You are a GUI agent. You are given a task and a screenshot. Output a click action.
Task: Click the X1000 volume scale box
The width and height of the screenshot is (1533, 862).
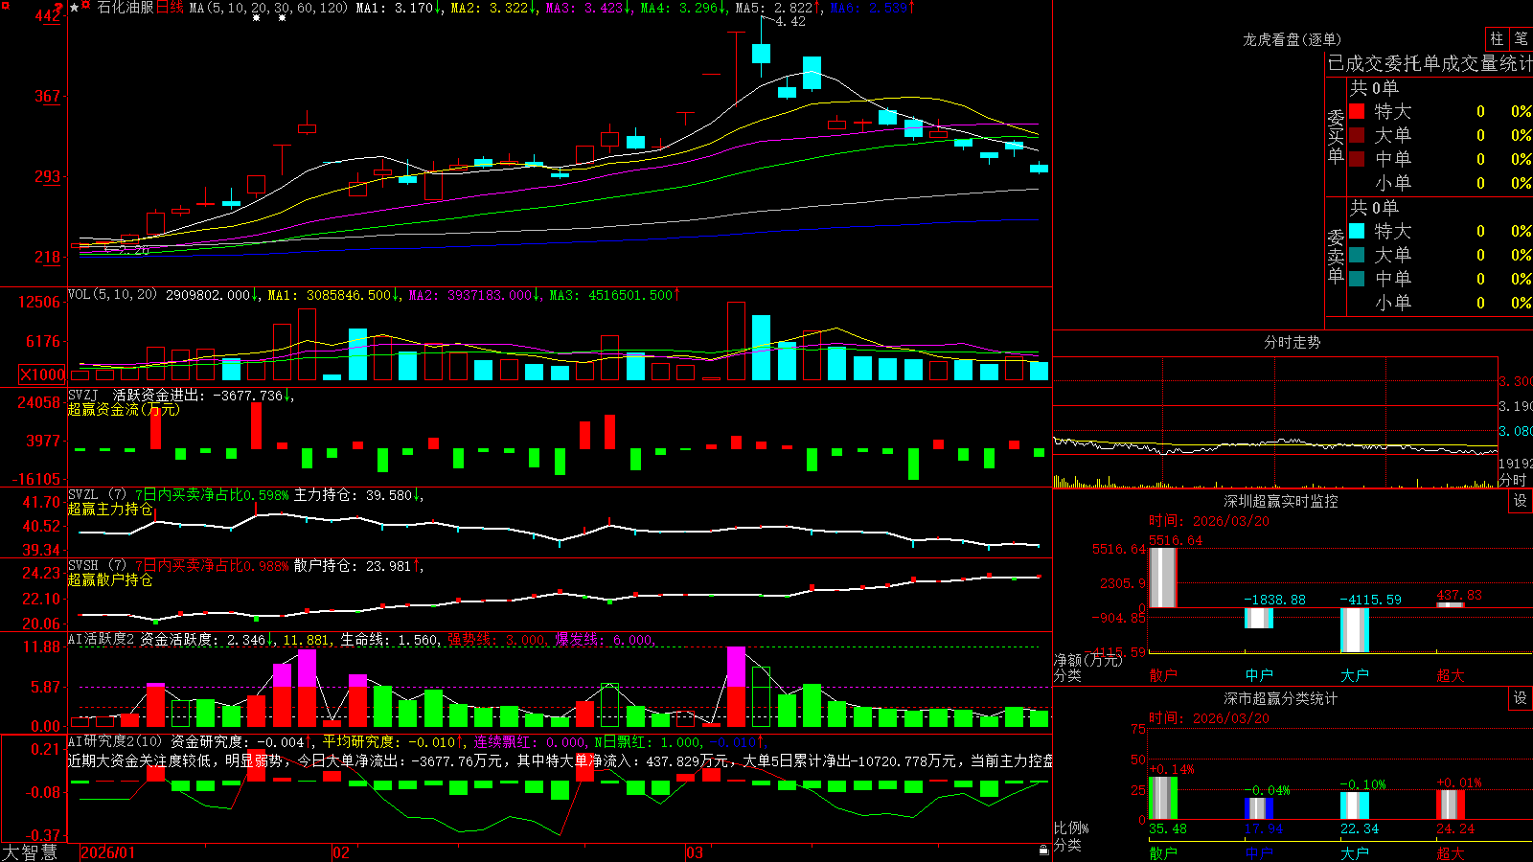point(42,374)
